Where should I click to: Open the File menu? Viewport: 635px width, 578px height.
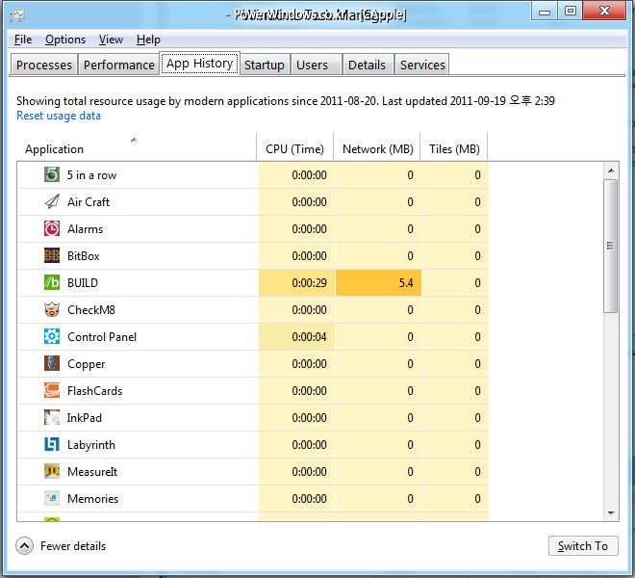(x=23, y=39)
